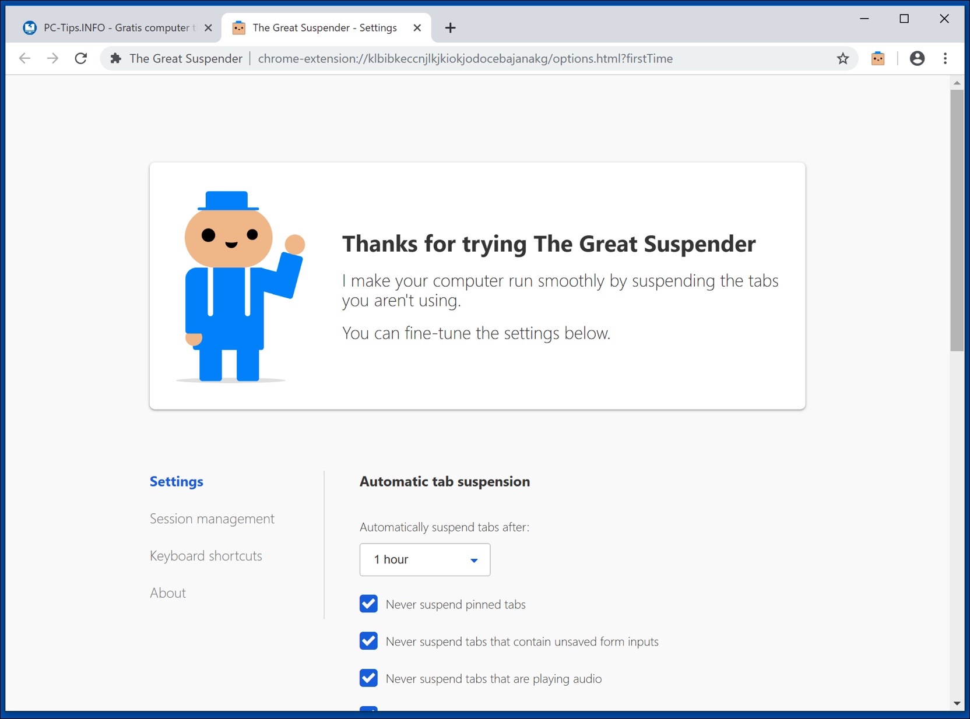Image resolution: width=970 pixels, height=719 pixels.
Task: Click the waving Great Suspender mascot image
Action: click(240, 287)
